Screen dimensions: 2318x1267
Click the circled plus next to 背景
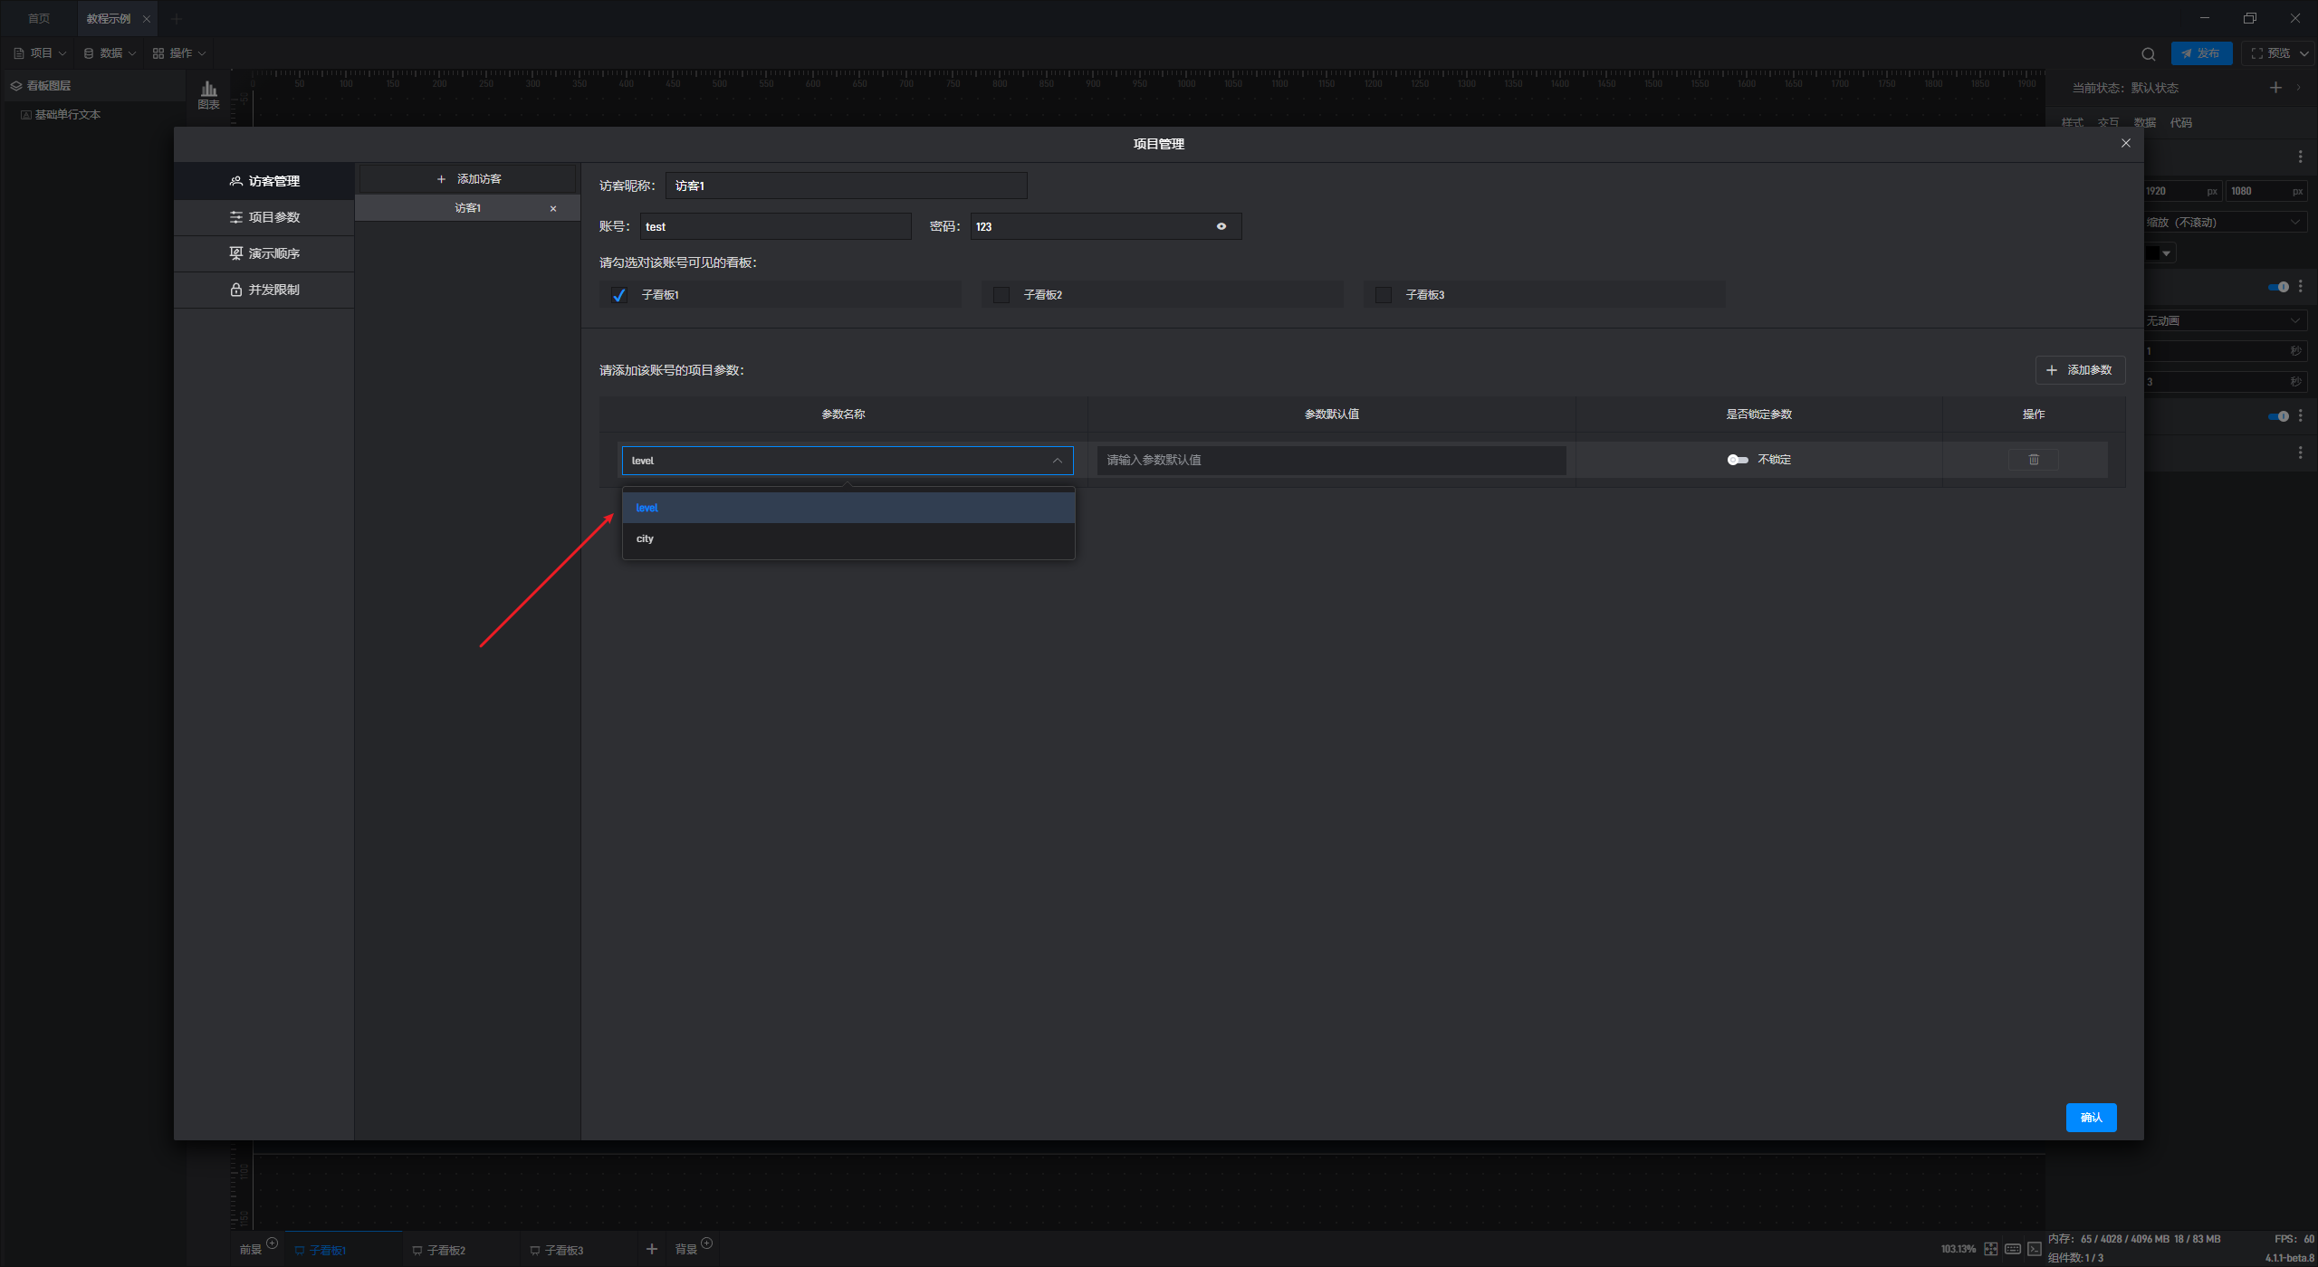coord(707,1243)
